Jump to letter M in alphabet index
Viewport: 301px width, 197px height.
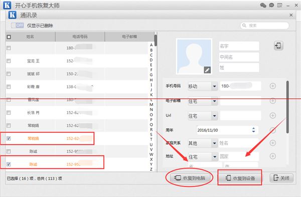[x=152, y=105]
